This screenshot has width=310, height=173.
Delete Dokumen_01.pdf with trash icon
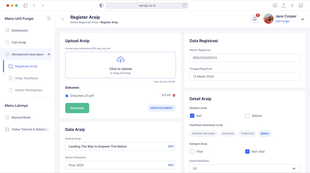click(x=174, y=95)
